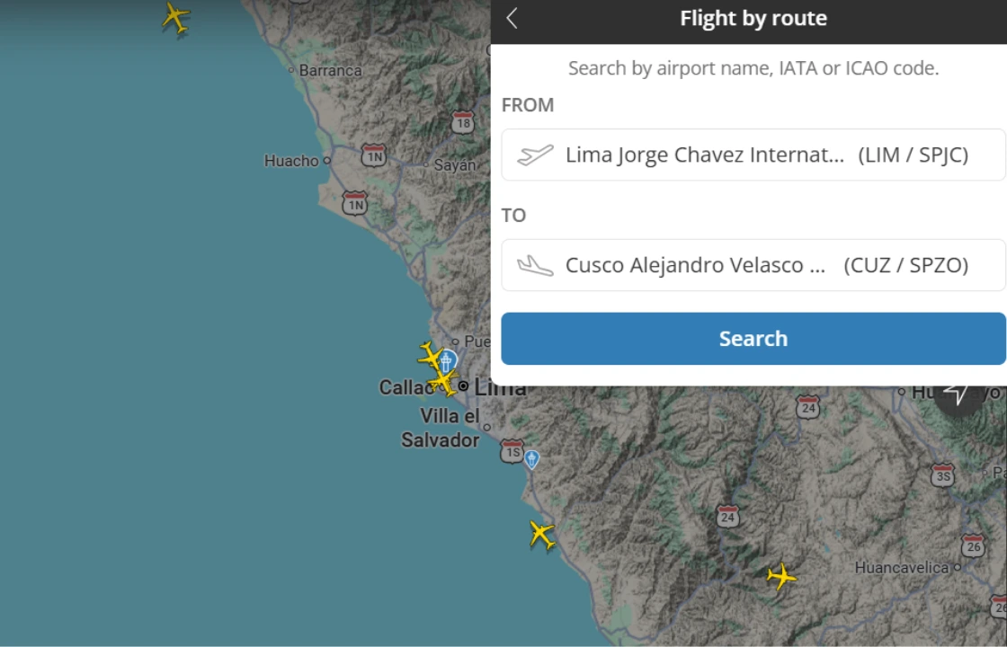Image resolution: width=1007 pixels, height=647 pixels.
Task: Select the plane flying near Huancavelica
Action: point(781,575)
